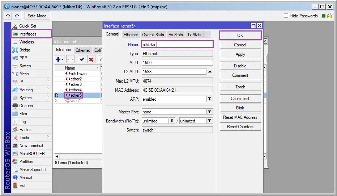The width and height of the screenshot is (337, 196).
Task: Show more tabs with ellipsis
Action: coord(207,35)
